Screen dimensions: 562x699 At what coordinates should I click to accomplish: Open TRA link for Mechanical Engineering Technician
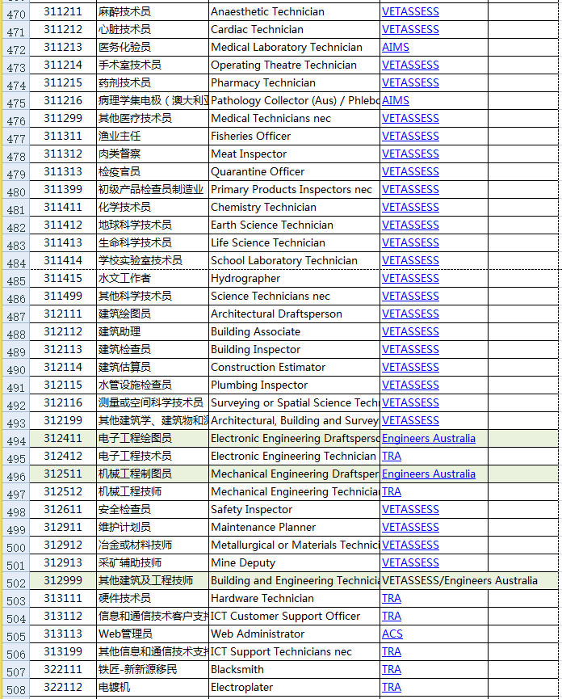coord(392,491)
